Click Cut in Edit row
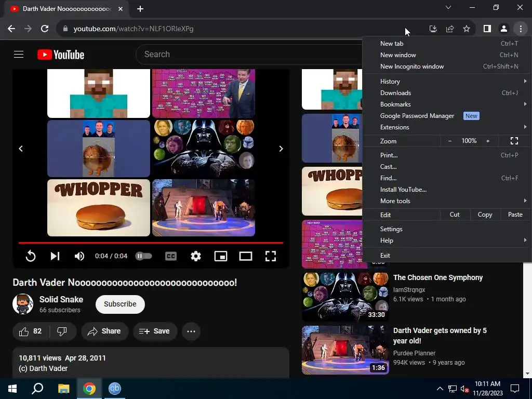 click(x=455, y=215)
